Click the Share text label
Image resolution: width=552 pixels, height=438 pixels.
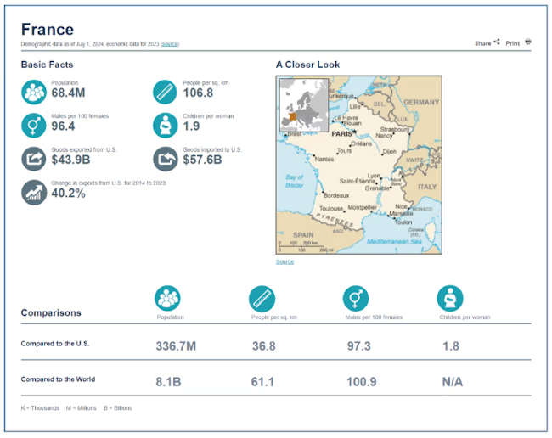pos(482,42)
